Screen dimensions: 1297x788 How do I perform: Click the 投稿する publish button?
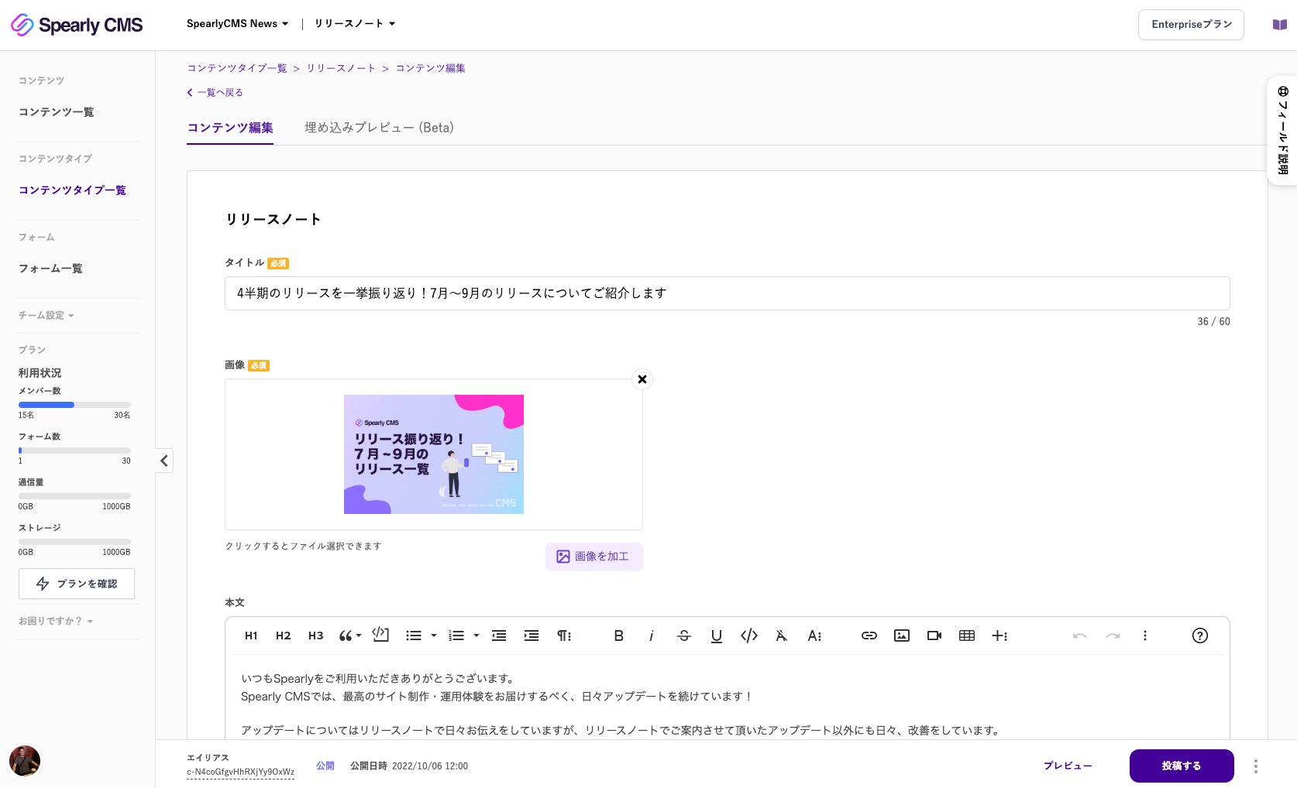coord(1182,766)
